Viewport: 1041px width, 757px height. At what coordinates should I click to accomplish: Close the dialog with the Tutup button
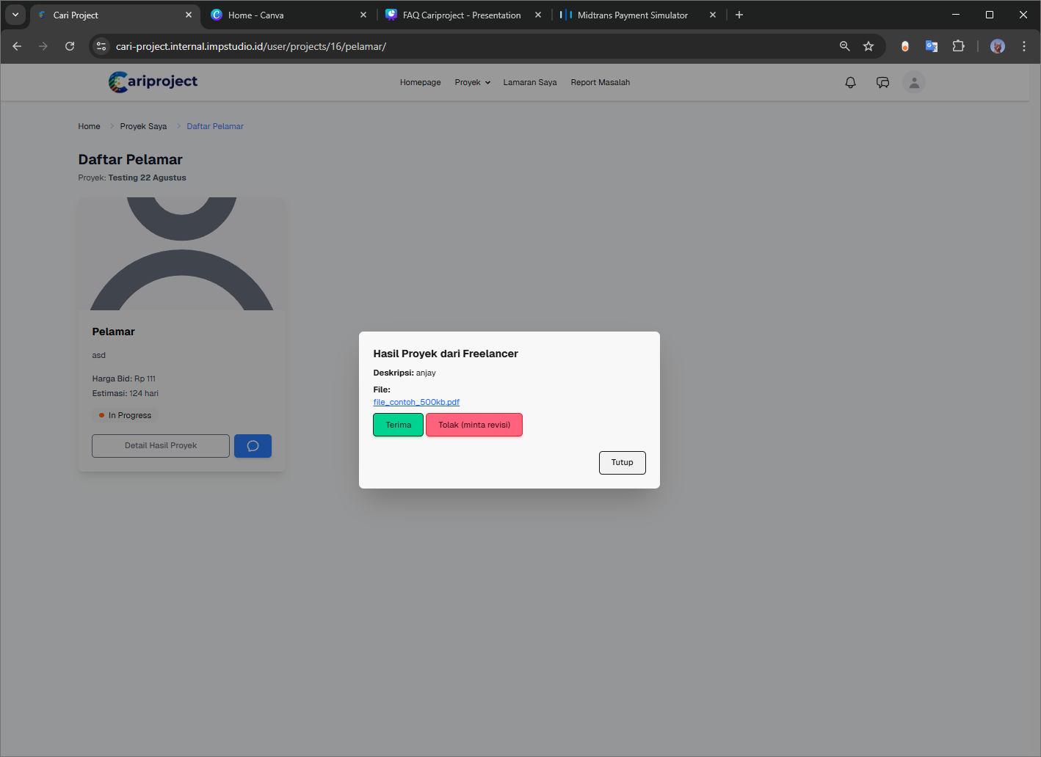click(x=622, y=463)
